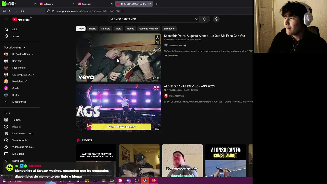Go to the YouTube Premium home logo
The height and width of the screenshot is (184, 327).
pyautogui.click(x=21, y=19)
